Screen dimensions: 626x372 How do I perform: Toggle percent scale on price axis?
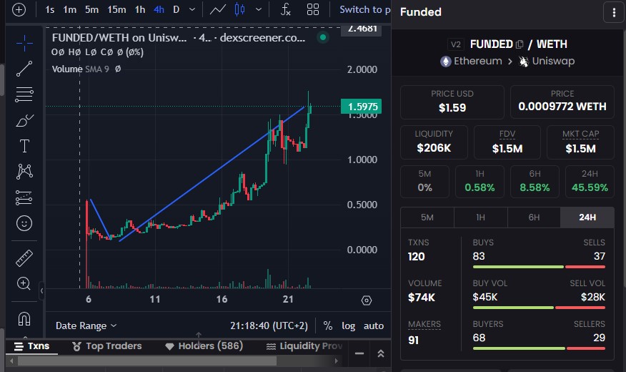(327, 325)
